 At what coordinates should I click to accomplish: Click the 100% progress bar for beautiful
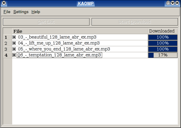pyautogui.click(x=163, y=37)
